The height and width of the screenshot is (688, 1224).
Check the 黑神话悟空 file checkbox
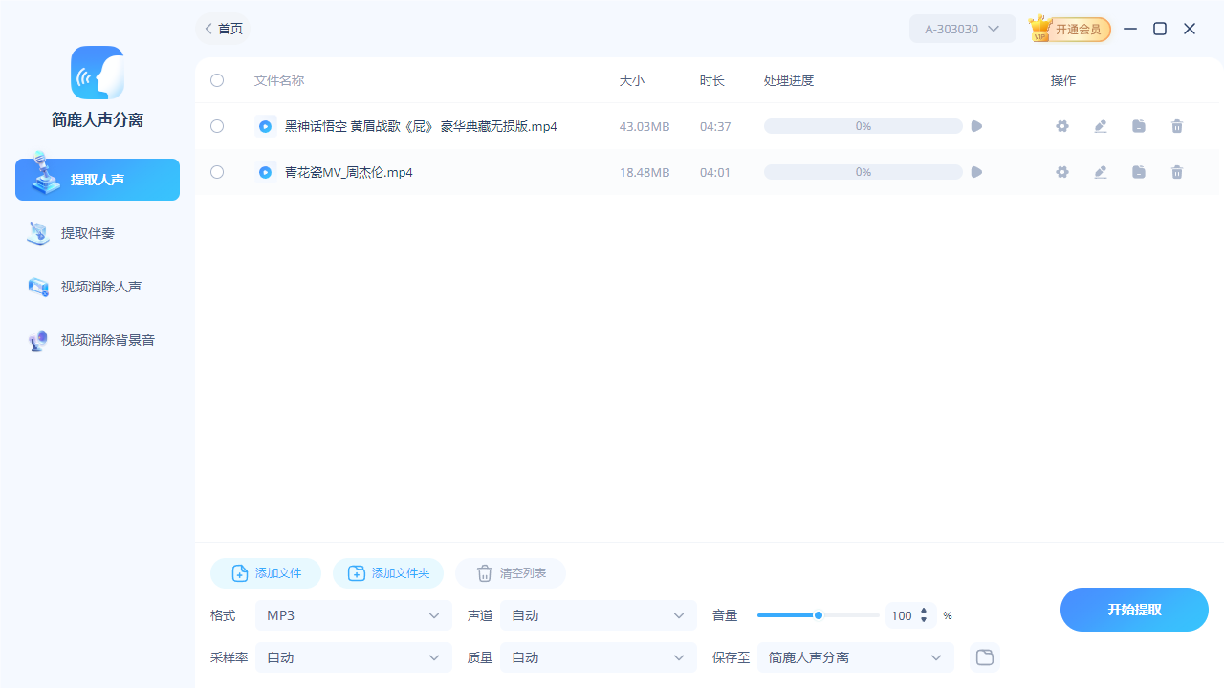(x=216, y=125)
